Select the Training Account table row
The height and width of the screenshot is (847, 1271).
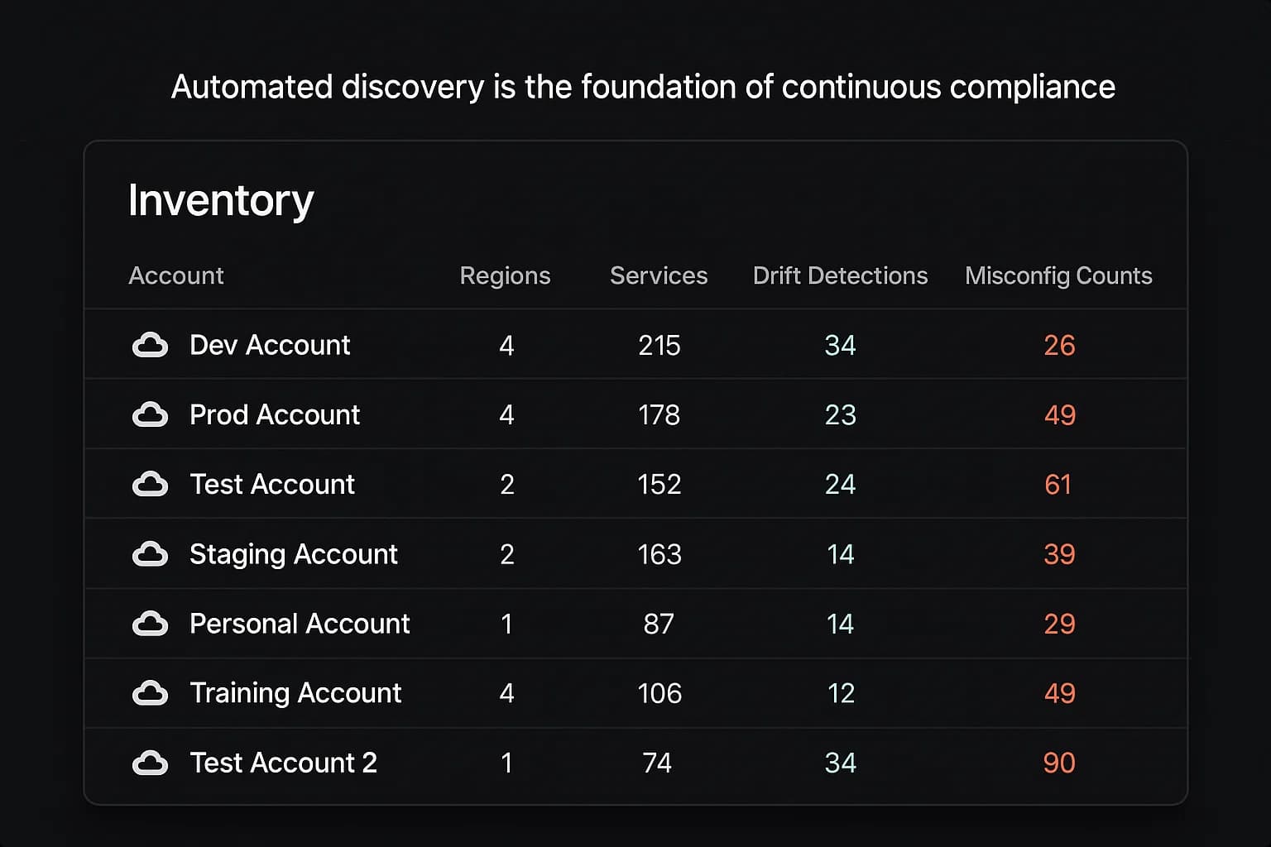pos(635,693)
